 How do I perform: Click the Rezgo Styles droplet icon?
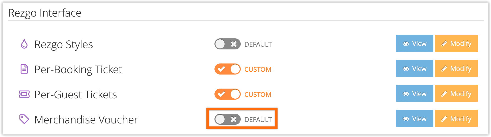click(x=24, y=44)
